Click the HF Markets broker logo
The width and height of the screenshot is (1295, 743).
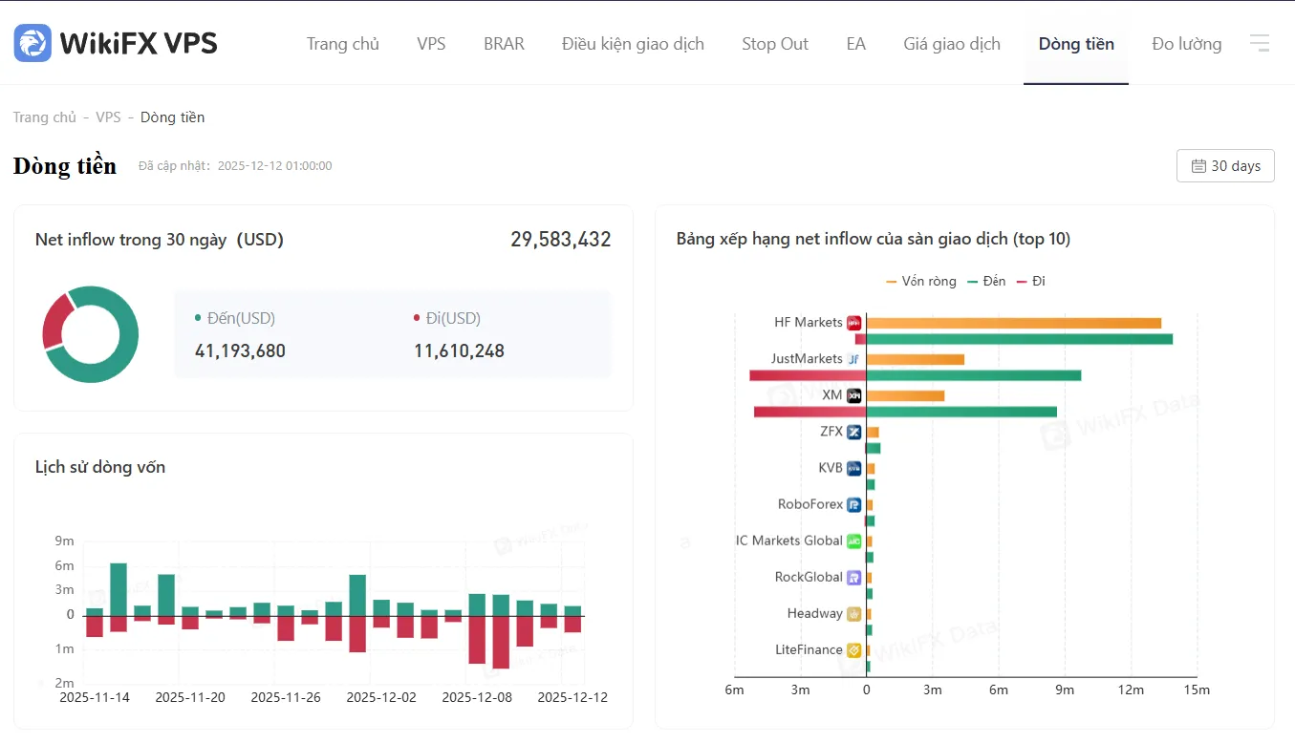(x=854, y=323)
